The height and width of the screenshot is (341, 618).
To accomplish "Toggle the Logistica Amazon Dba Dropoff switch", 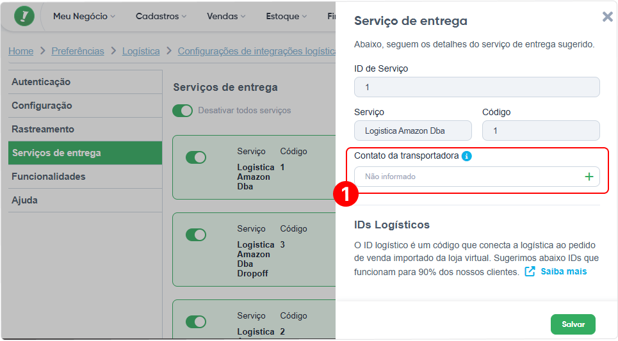I will coord(196,235).
